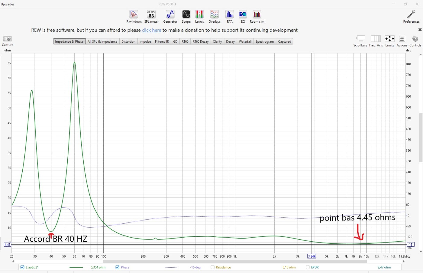Click the green L août 21 line sample
Screen dimensions: 423x273
click(x=76, y=267)
